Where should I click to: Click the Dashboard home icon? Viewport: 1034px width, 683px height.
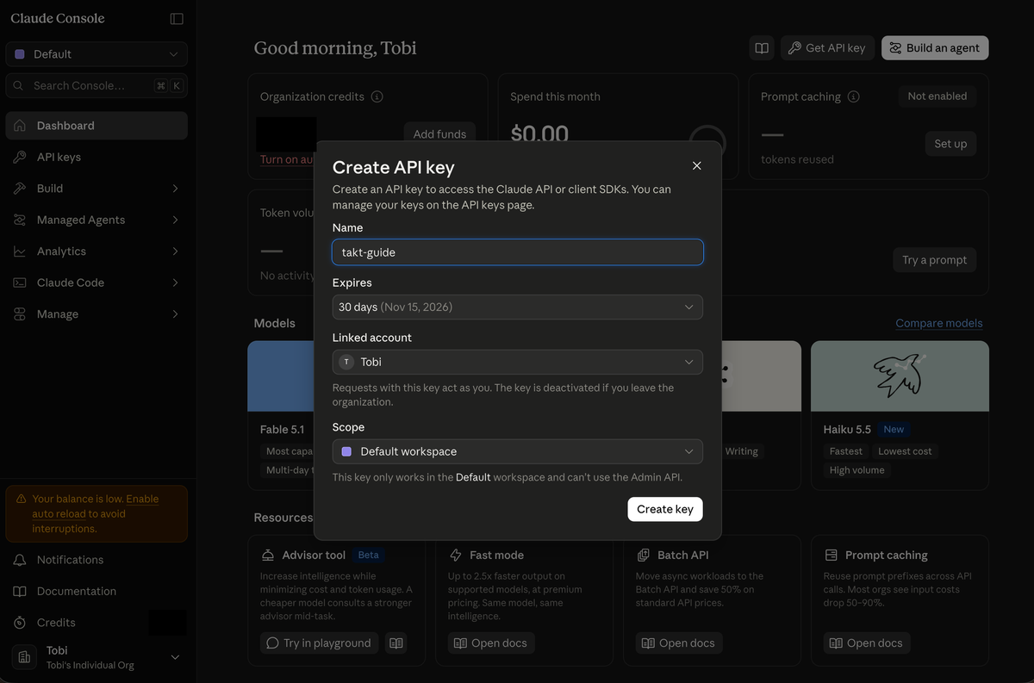point(20,126)
